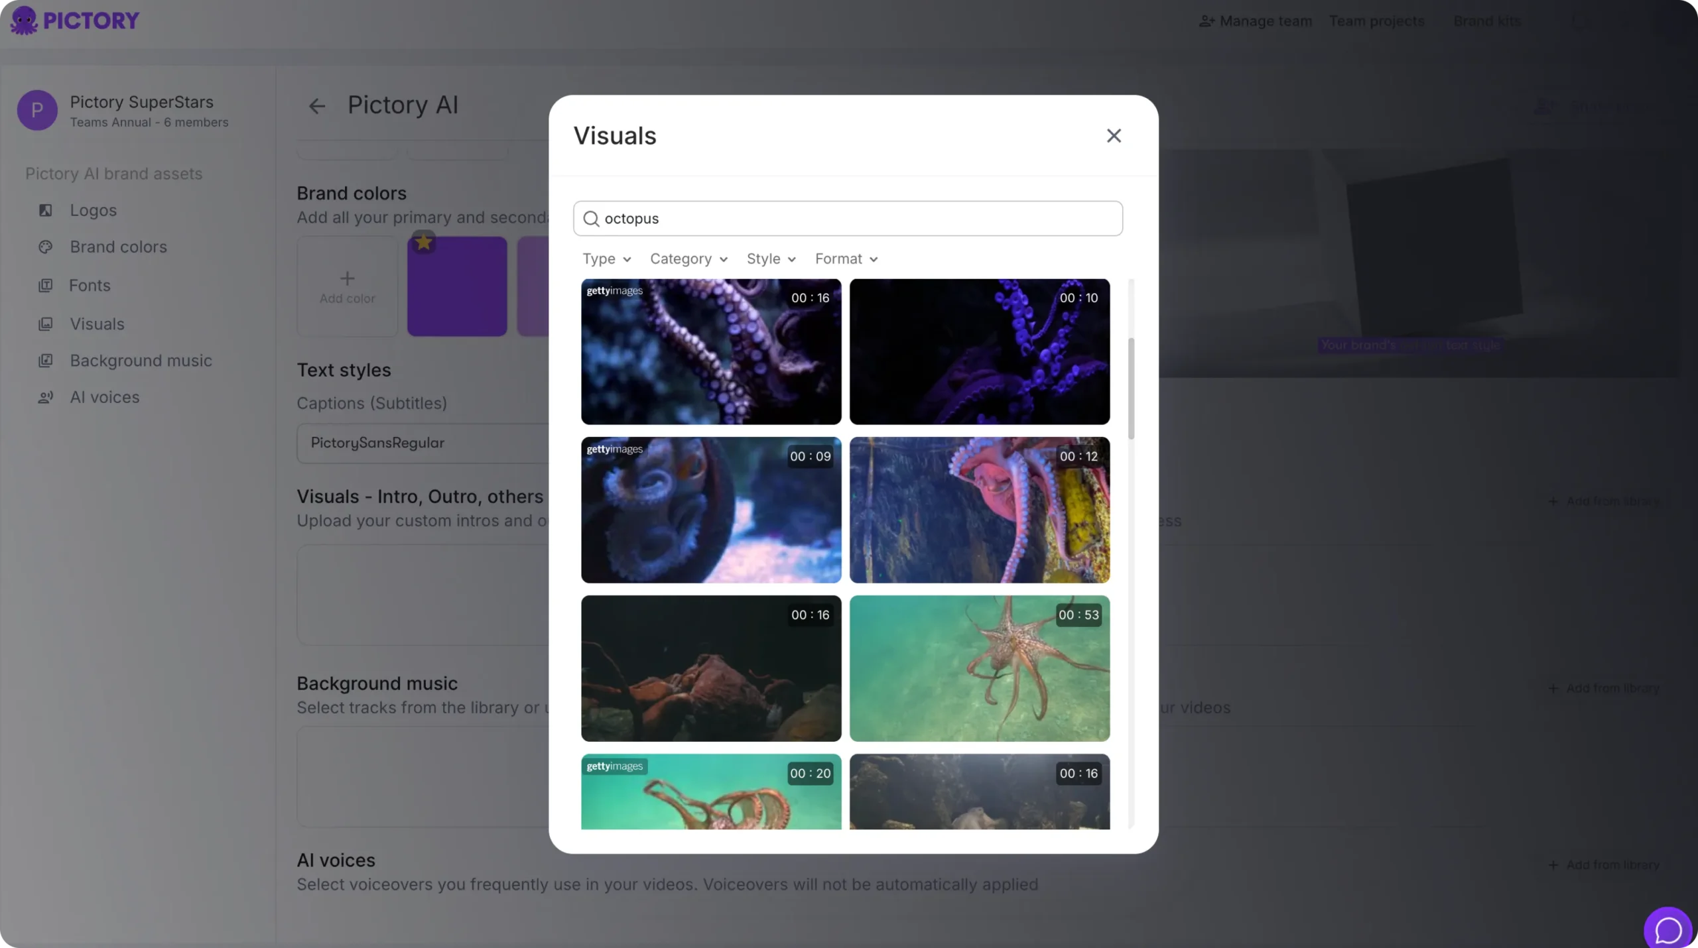Open Team projects in top navigation
The width and height of the screenshot is (1698, 948).
point(1376,21)
